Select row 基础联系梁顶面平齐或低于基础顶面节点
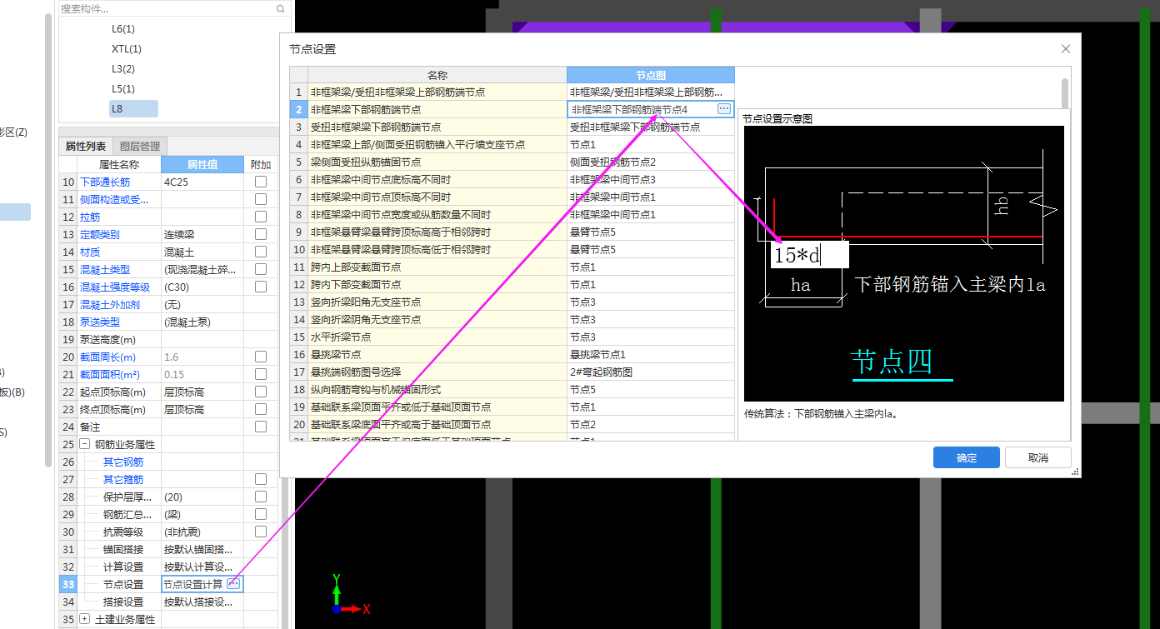This screenshot has width=1160, height=629. (x=437, y=407)
